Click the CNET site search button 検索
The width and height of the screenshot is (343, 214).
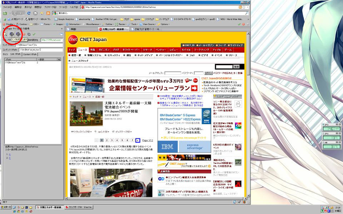[x=237, y=67]
